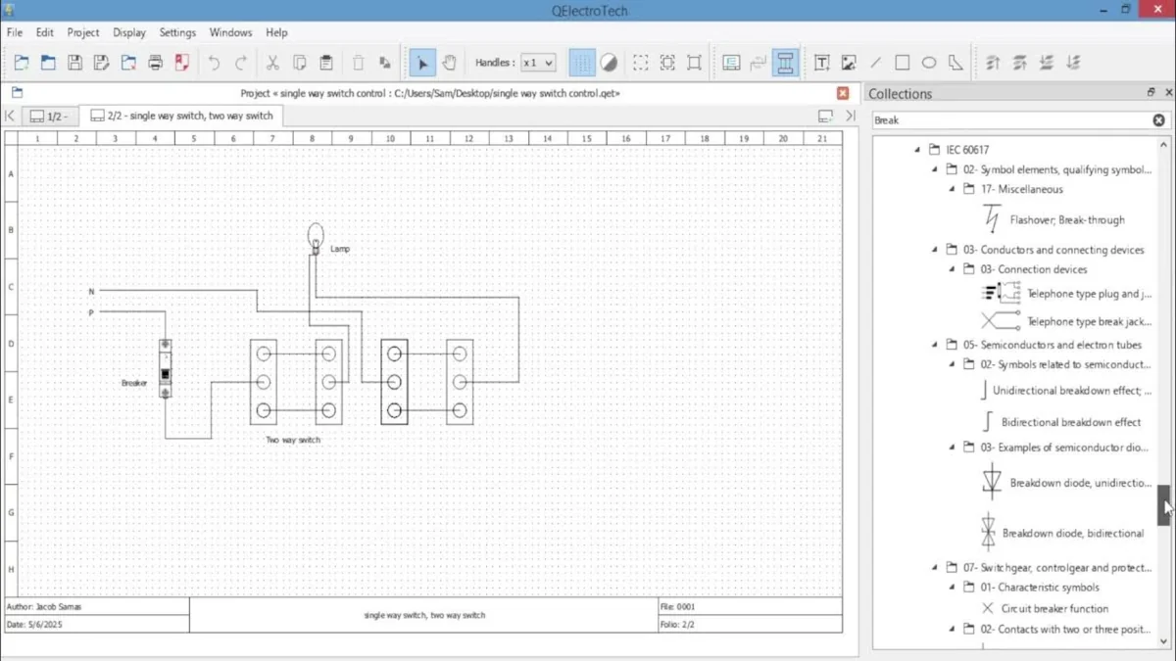The width and height of the screenshot is (1176, 661).
Task: Toggle the grid display button
Action: 582,63
